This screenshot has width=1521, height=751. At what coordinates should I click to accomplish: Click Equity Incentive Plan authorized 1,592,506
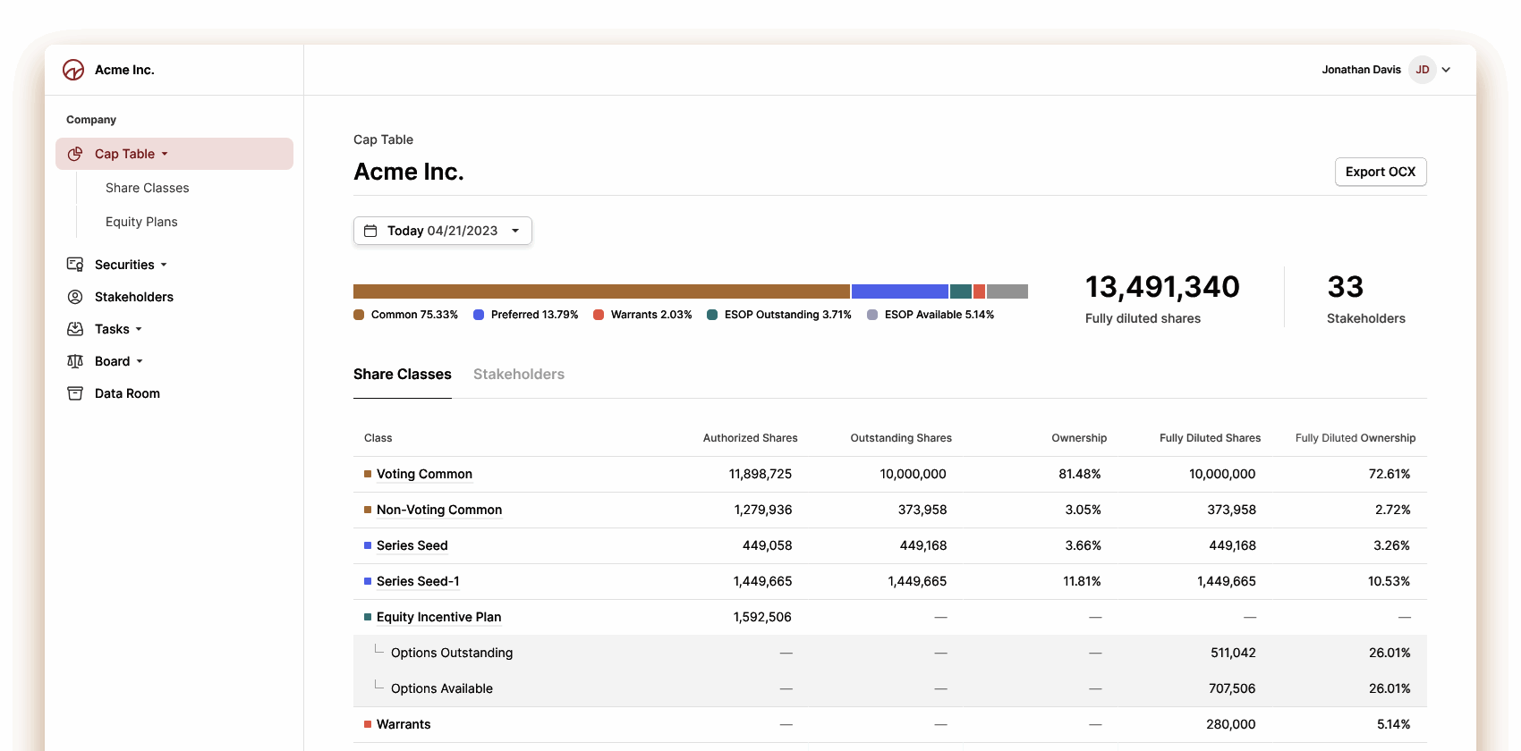pos(762,617)
